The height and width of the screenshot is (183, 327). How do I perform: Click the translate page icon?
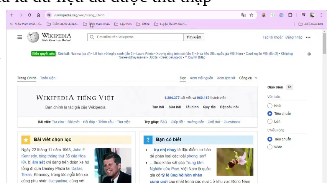243,15
